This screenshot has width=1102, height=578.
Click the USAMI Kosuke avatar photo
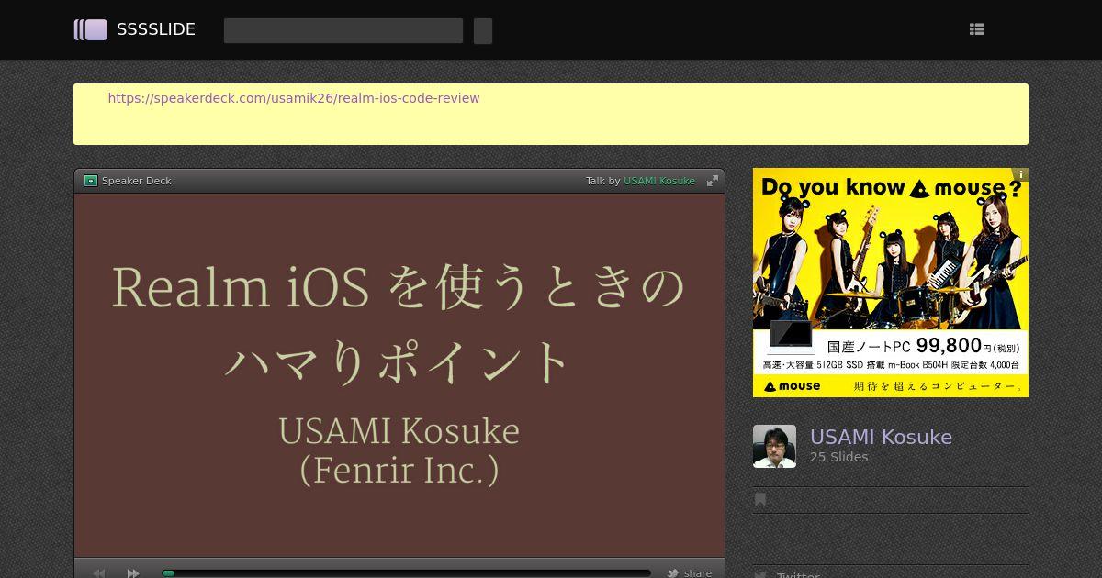point(774,446)
